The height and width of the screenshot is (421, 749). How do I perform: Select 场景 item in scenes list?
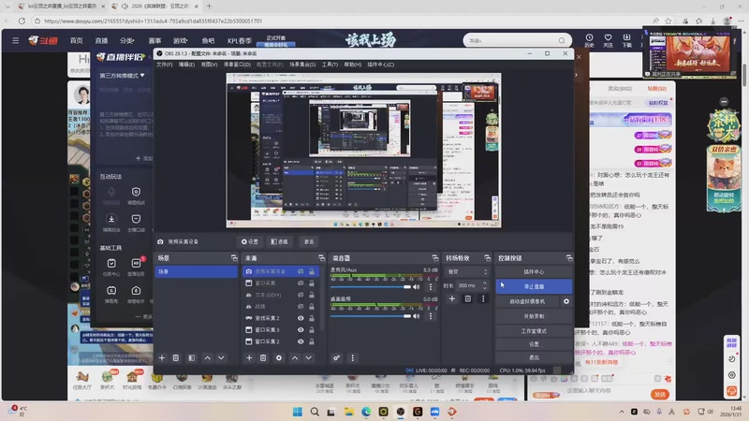coord(196,271)
